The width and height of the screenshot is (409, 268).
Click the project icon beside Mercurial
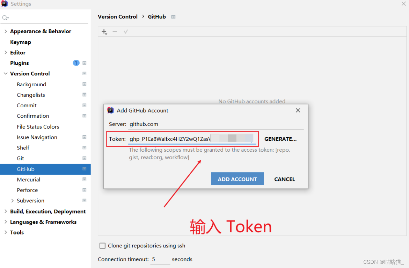click(x=85, y=179)
